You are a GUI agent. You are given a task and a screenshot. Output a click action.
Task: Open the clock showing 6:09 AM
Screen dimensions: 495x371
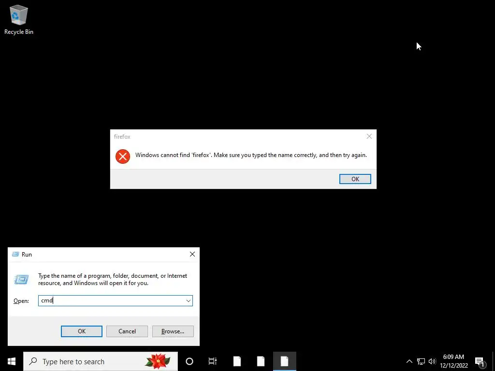click(453, 361)
